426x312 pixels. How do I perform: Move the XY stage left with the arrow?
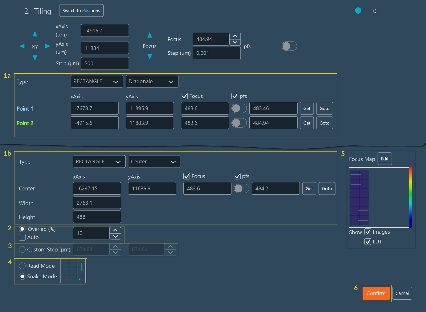pos(22,46)
